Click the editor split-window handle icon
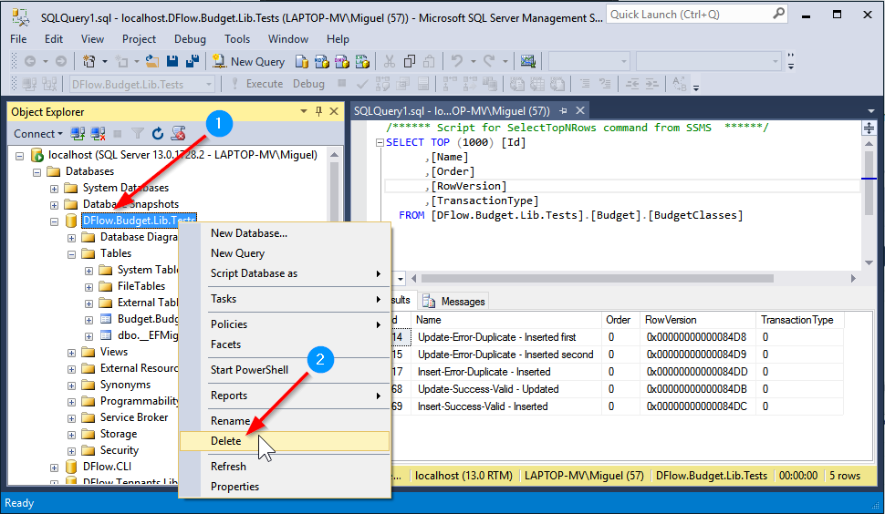The height and width of the screenshot is (514, 885). tap(869, 128)
